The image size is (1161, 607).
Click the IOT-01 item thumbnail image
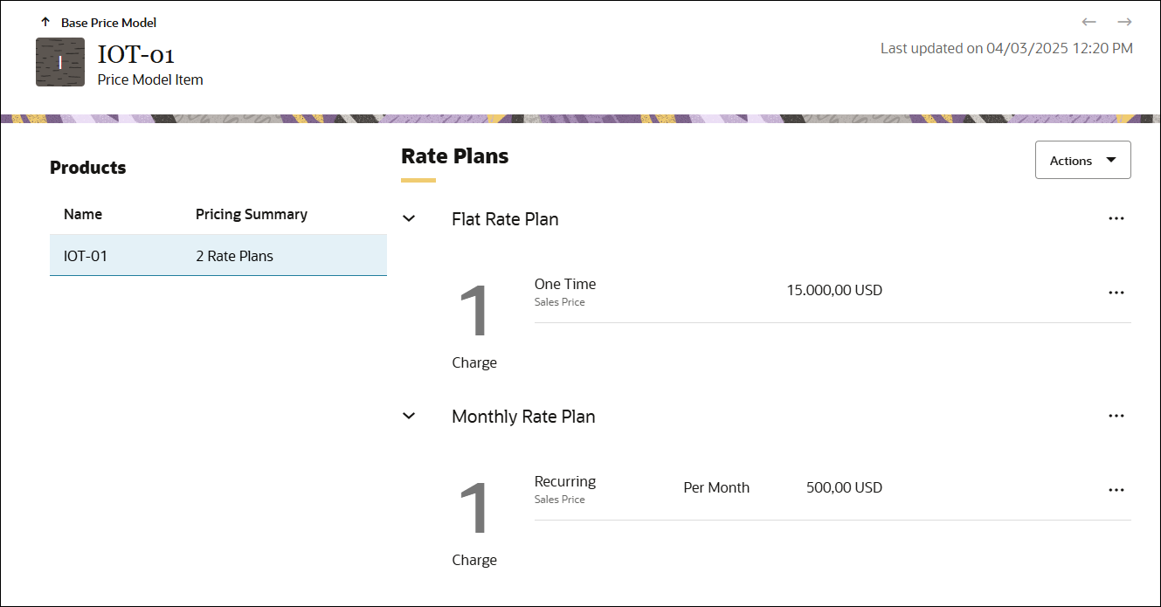tap(59, 61)
